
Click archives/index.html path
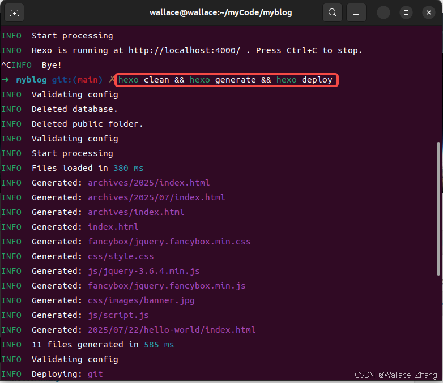tap(136, 212)
